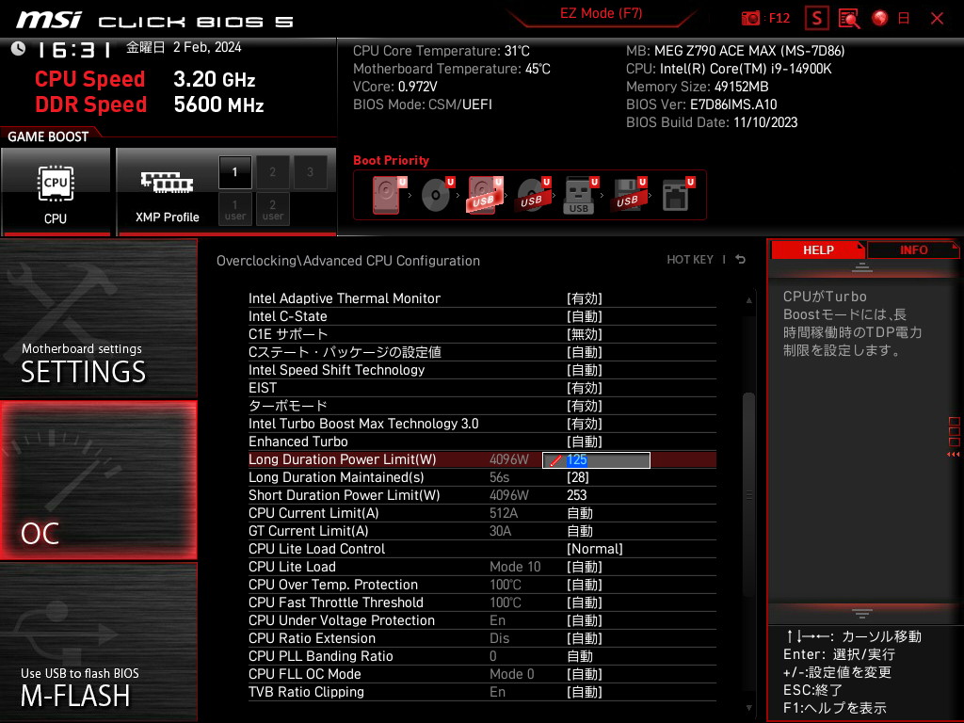This screenshot has width=964, height=723.
Task: Select the USB hard disk boot device
Action: pos(485,195)
